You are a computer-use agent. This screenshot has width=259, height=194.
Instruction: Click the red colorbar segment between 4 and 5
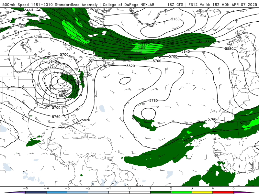point(223,192)
